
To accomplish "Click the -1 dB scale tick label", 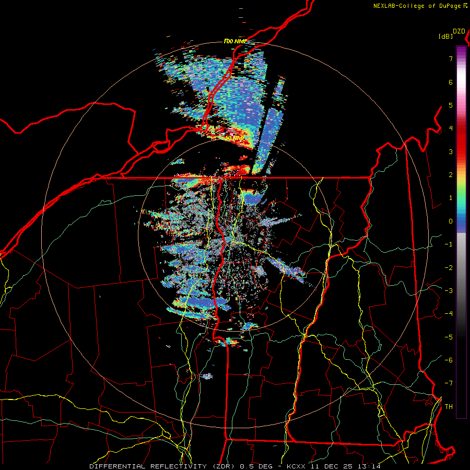I will click(x=448, y=244).
